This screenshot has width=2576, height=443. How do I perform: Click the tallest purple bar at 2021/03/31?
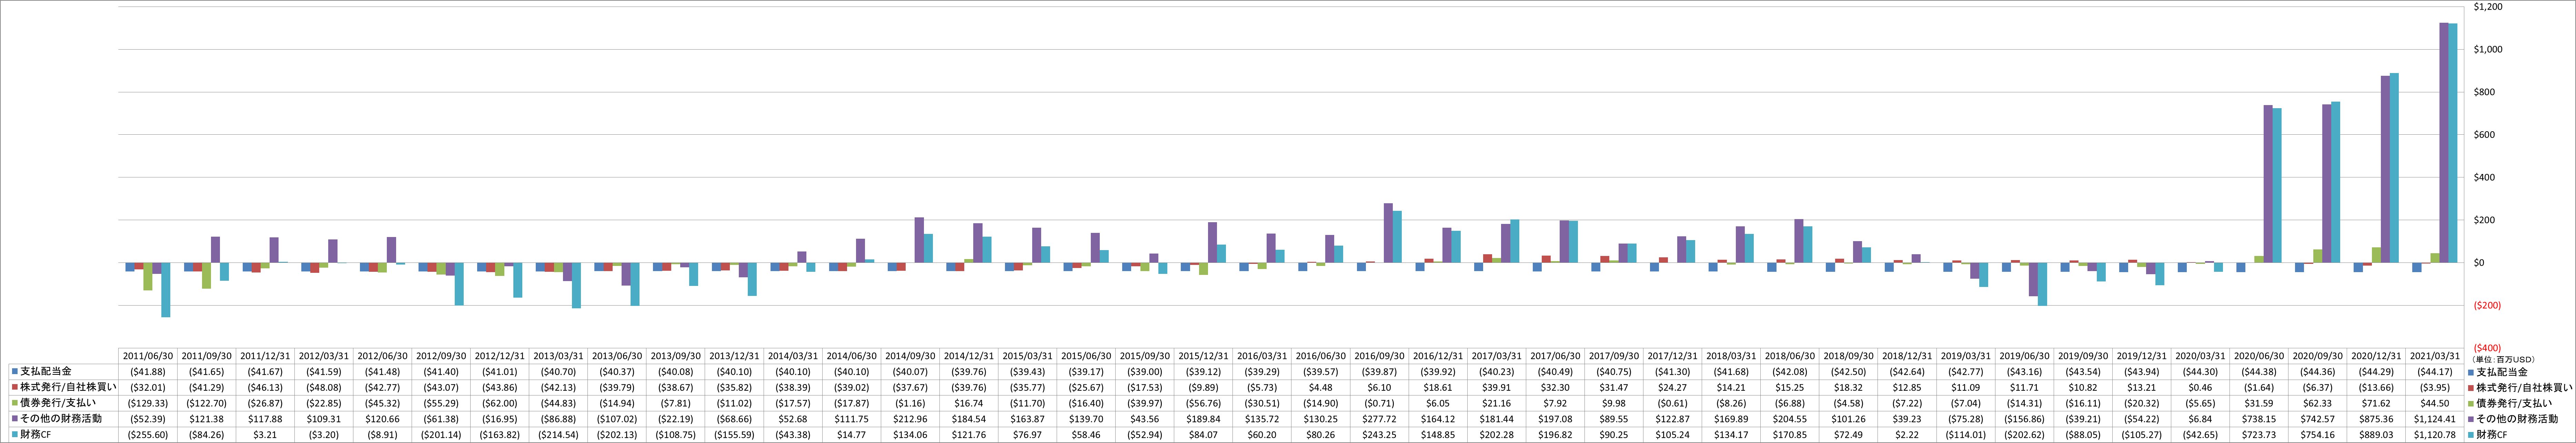(x=2444, y=143)
